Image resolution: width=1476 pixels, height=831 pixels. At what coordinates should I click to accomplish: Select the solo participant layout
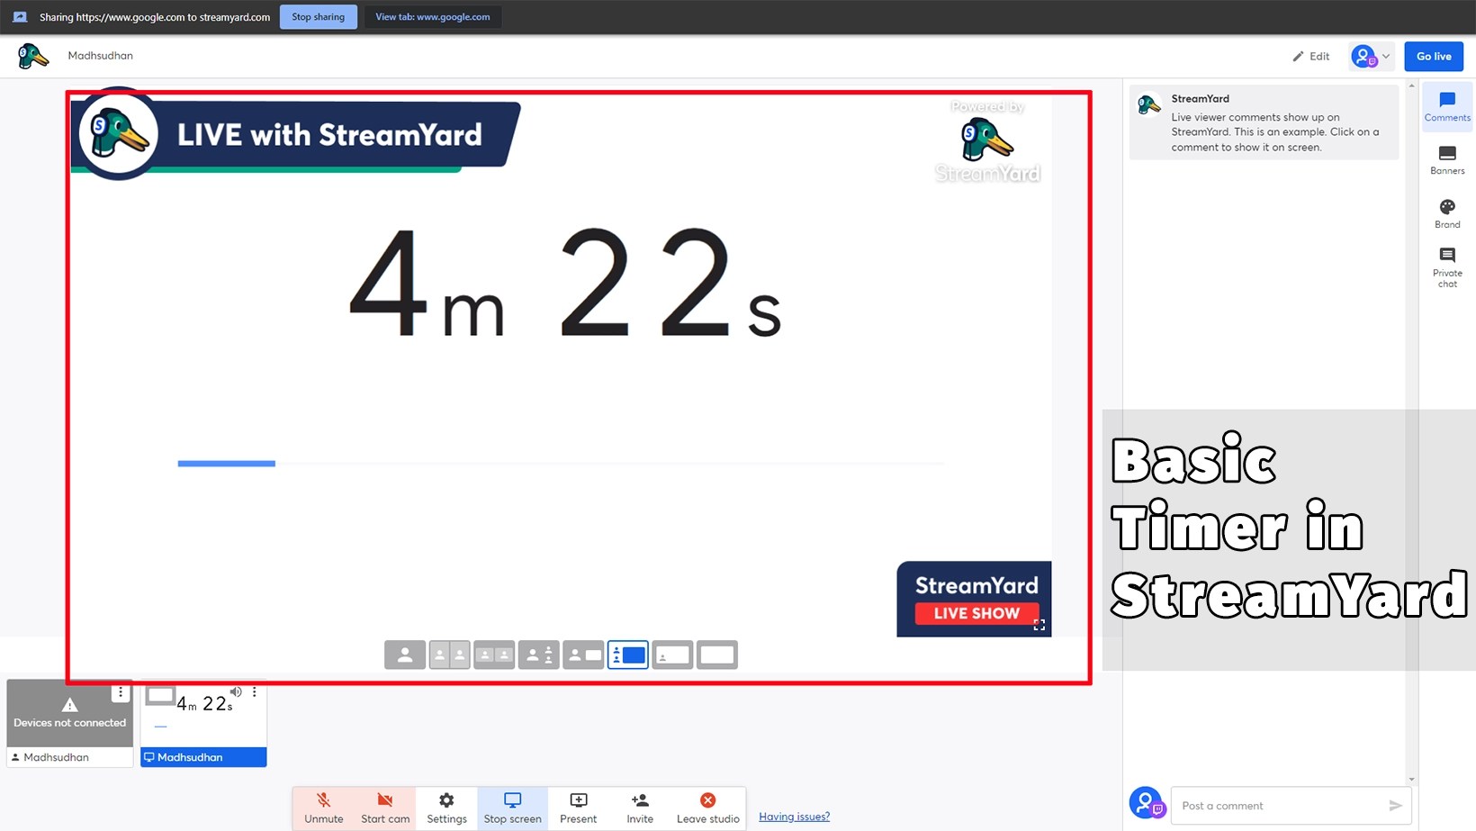click(405, 655)
